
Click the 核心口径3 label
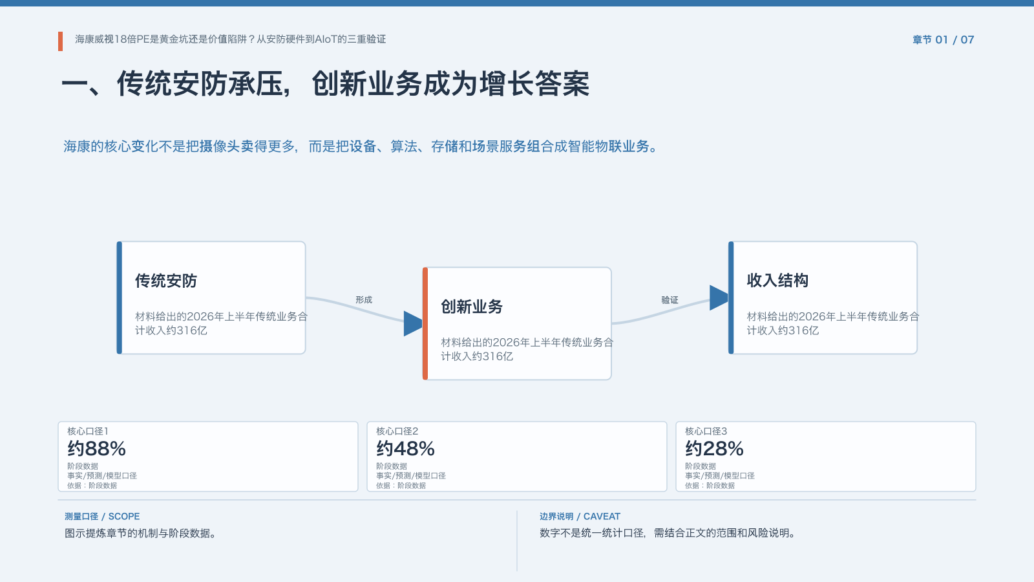(706, 431)
